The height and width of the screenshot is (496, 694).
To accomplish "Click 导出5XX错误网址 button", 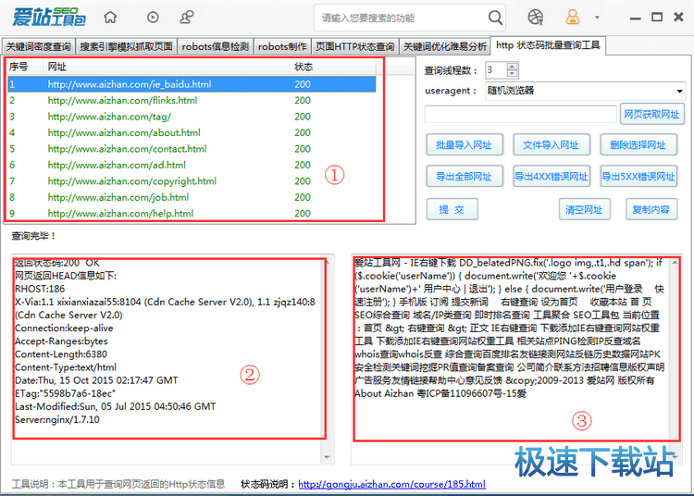I will (x=638, y=177).
